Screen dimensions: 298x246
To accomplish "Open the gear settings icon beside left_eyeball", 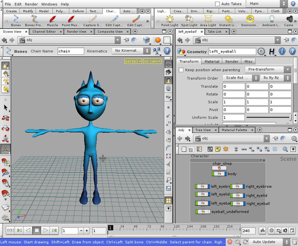I will click(x=261, y=51).
